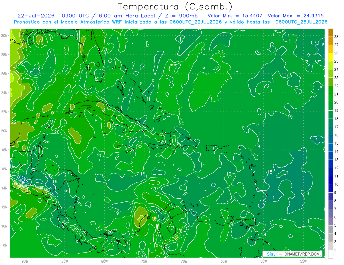
Task: Click "Pronóstico con el Modelo Atmósferico WRF" text
Action: point(68,22)
